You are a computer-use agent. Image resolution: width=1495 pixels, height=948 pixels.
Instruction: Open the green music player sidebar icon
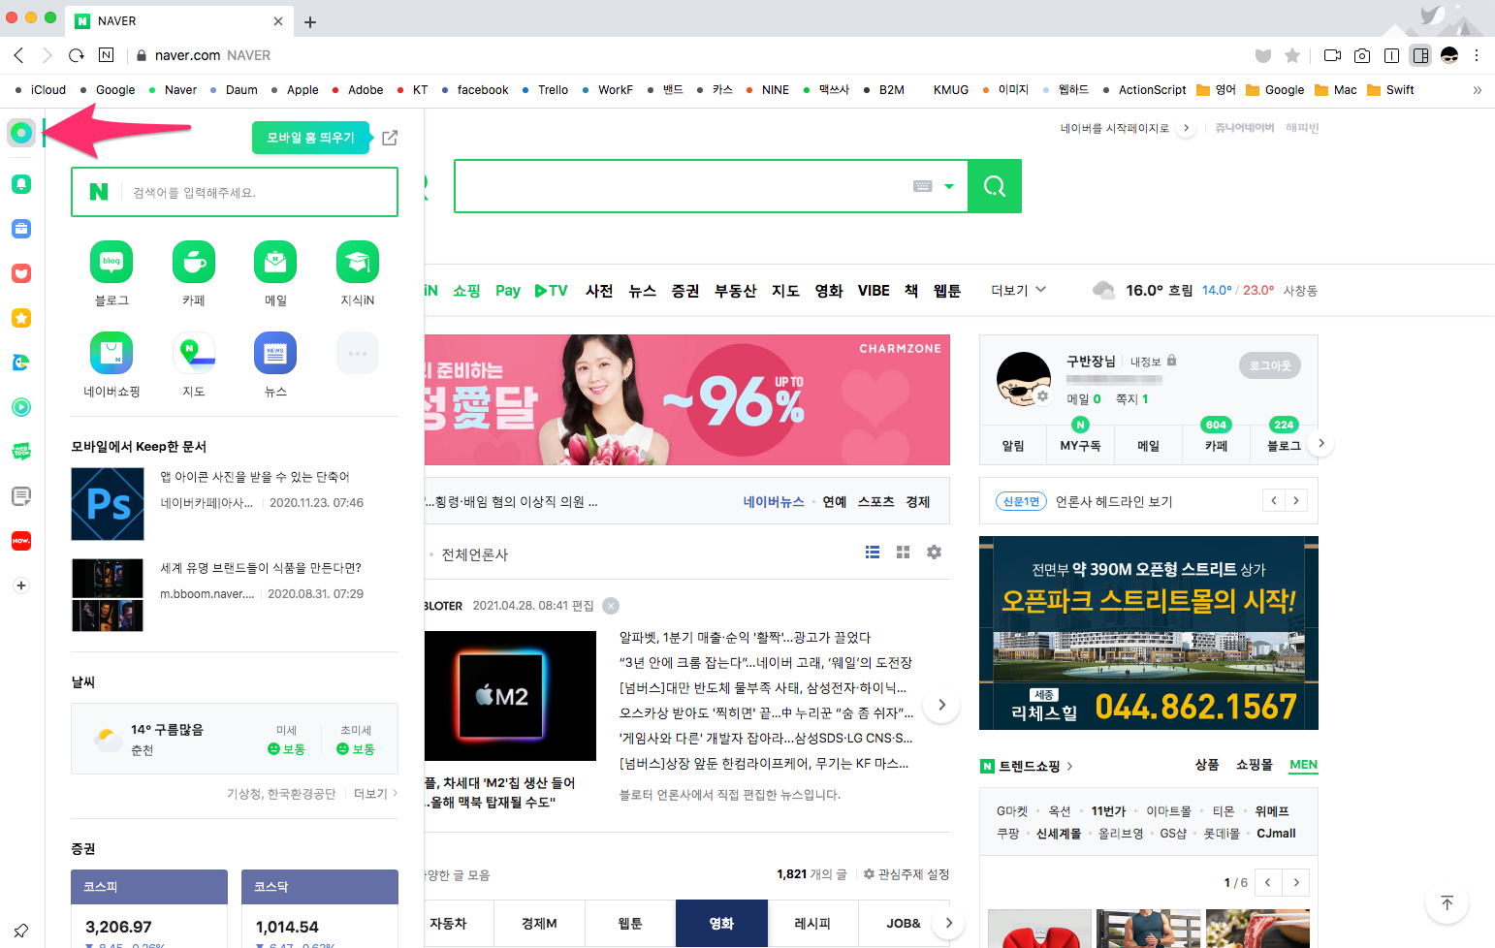pyautogui.click(x=21, y=407)
